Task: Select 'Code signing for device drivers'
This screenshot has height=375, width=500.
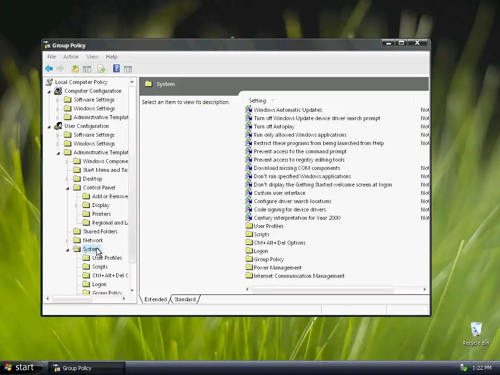Action: coord(290,209)
